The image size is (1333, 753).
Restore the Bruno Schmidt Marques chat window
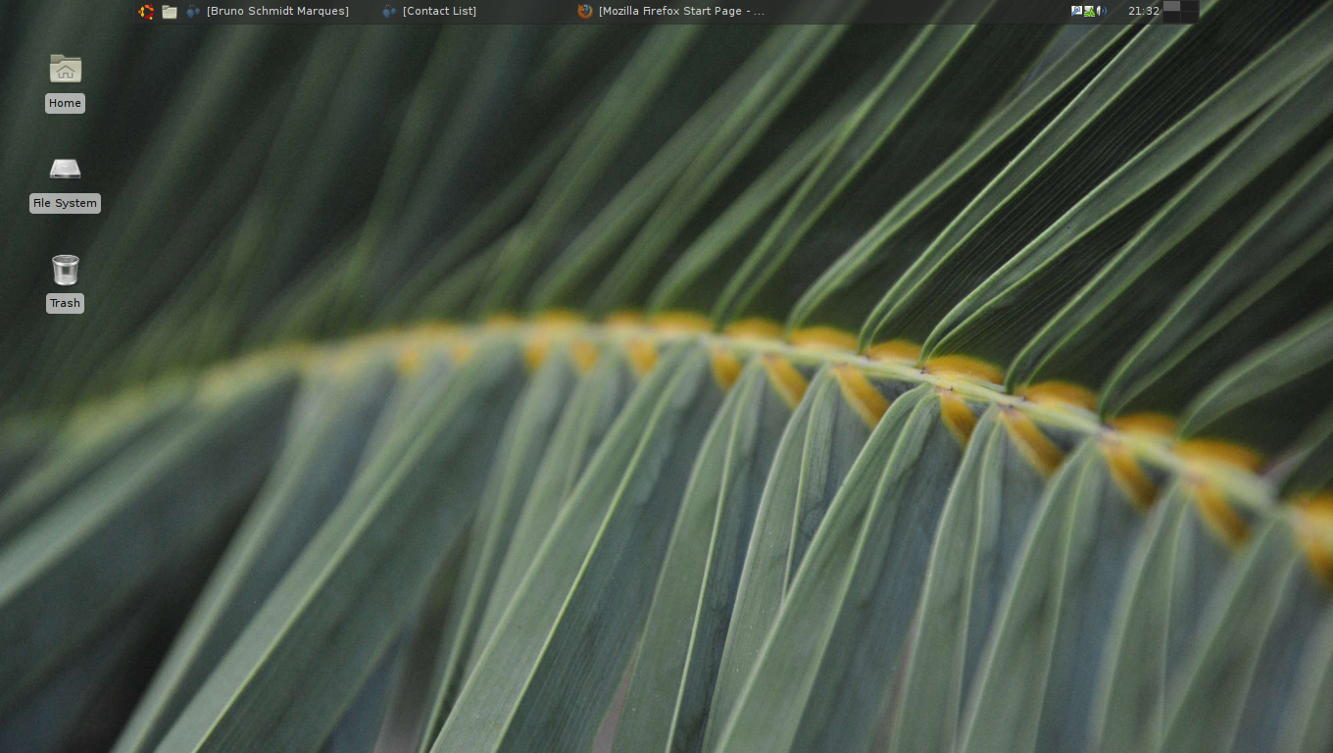(x=277, y=11)
